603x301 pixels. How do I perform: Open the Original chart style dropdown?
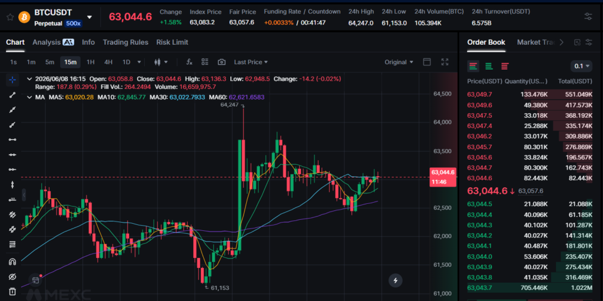pos(399,62)
